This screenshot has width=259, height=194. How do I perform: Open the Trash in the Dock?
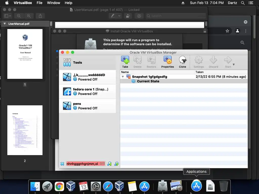pyautogui.click(x=224, y=186)
